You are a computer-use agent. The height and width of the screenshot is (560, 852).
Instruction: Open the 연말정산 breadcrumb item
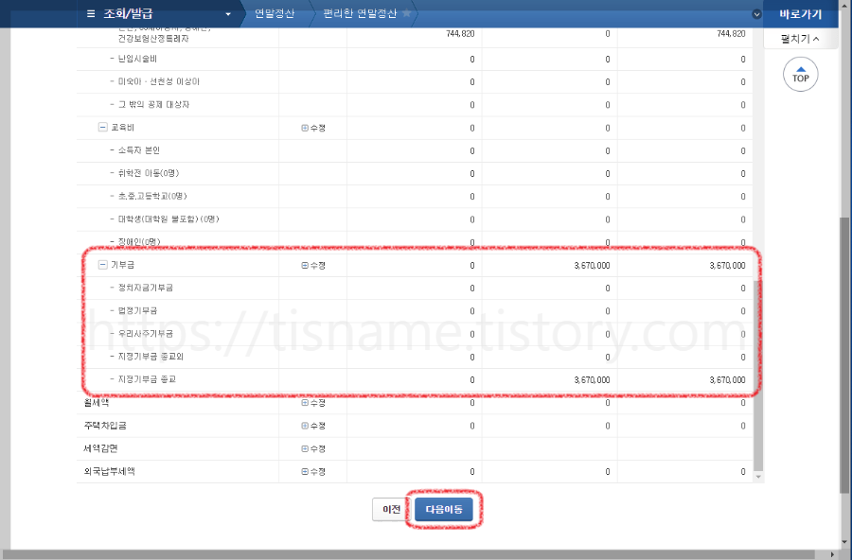[x=275, y=13]
